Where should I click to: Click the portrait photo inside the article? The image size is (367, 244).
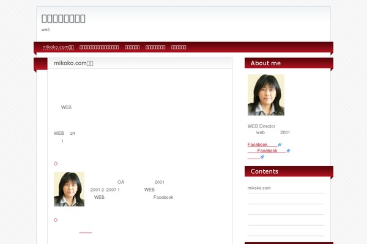tap(69, 189)
